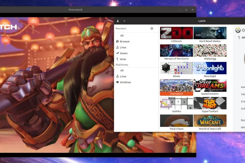Click the Overwatch label highlighted in orange
The height and width of the screenshot is (163, 245).
[176, 94]
